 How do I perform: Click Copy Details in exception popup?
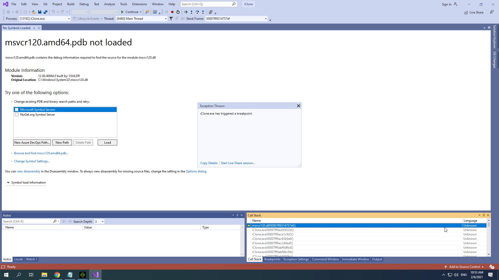pos(209,163)
